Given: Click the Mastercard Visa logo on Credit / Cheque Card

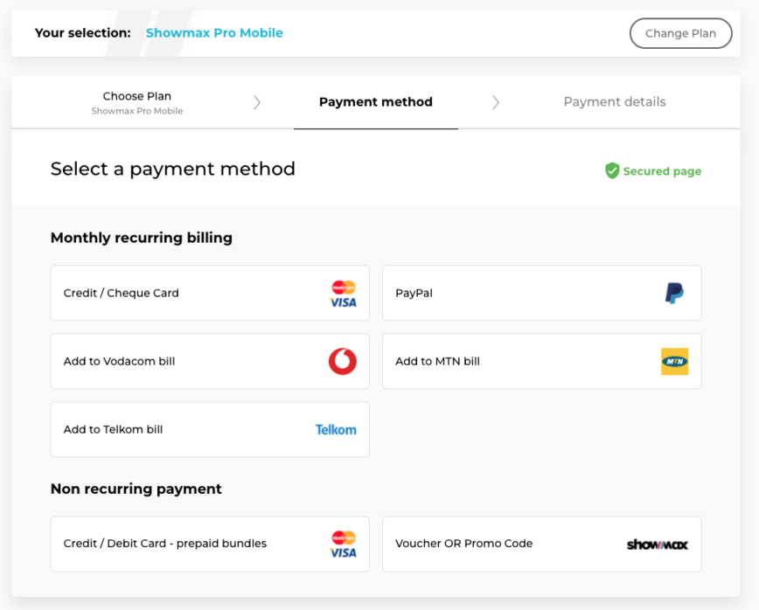Looking at the screenshot, I should point(343,294).
